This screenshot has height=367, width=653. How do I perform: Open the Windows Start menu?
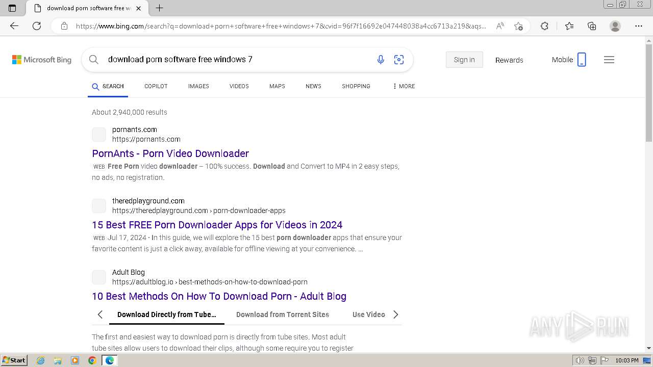[x=14, y=360]
